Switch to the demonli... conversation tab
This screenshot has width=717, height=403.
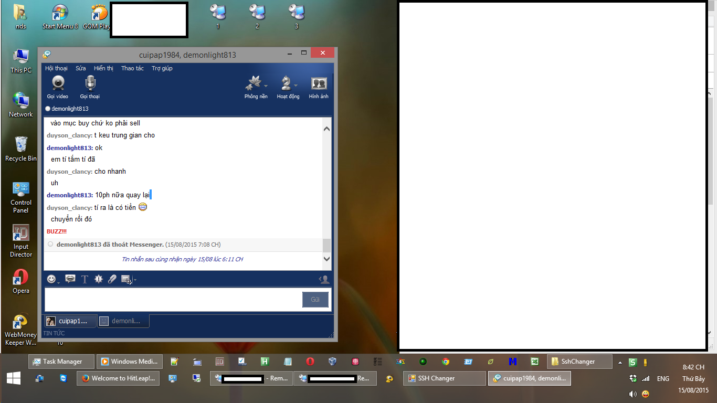tap(124, 321)
